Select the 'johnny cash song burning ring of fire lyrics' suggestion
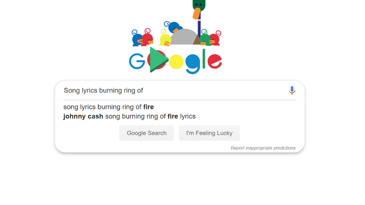The width and height of the screenshot is (365, 205). [x=129, y=116]
